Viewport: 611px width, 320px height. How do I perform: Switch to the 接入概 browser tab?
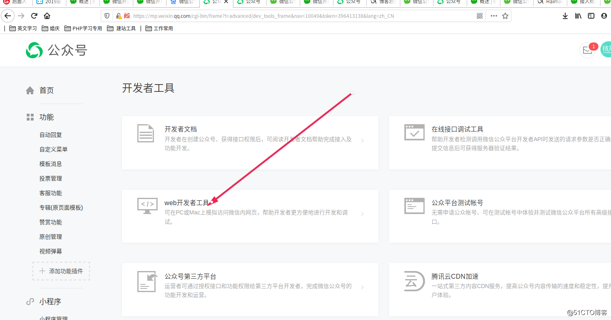coord(583,2)
